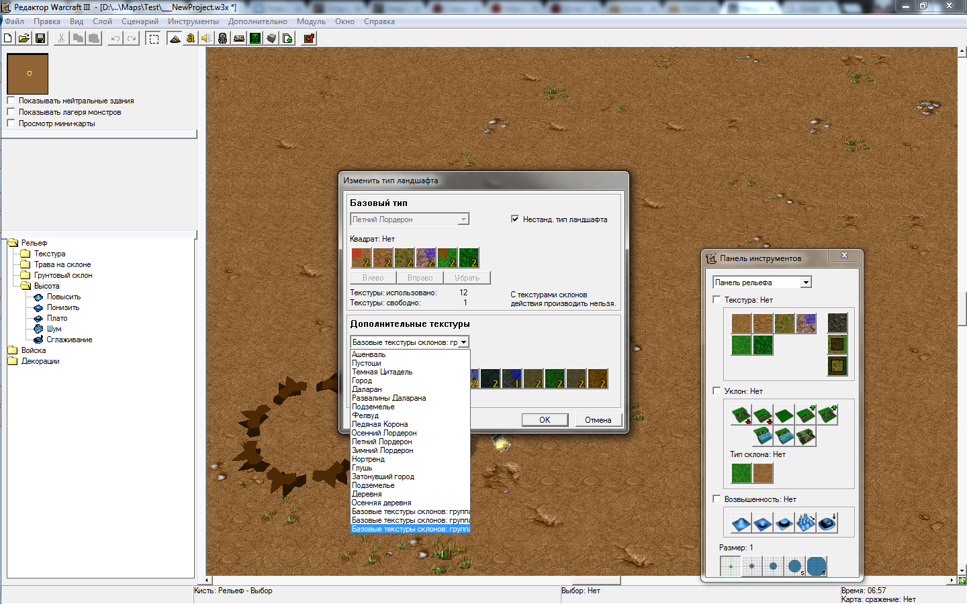
Task: Tick the 'Возвышенность: Нет' checkbox
Action: coord(717,499)
